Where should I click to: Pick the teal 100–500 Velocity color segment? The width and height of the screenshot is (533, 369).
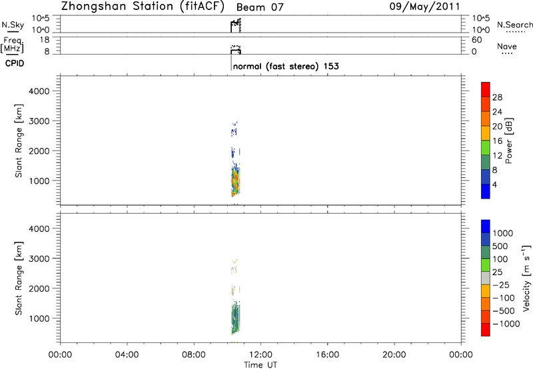486,252
